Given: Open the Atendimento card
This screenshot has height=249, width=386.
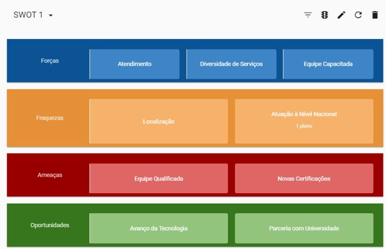Looking at the screenshot, I should (x=135, y=64).
